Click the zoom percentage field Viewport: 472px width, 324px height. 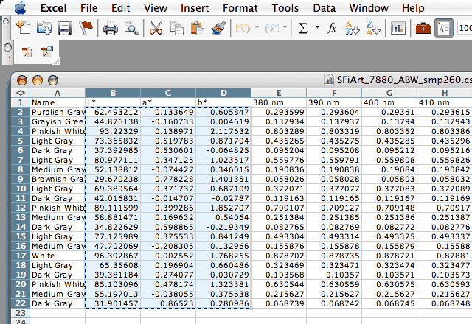coord(465,28)
